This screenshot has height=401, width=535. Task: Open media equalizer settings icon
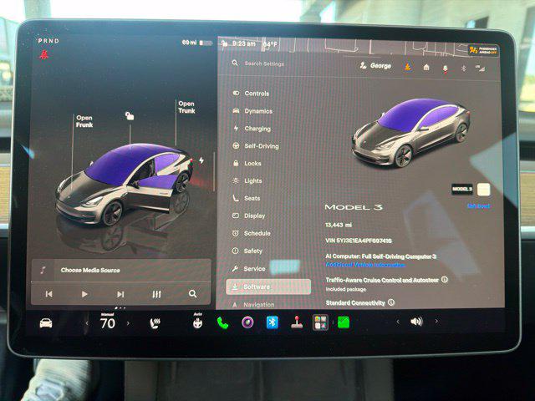click(156, 294)
